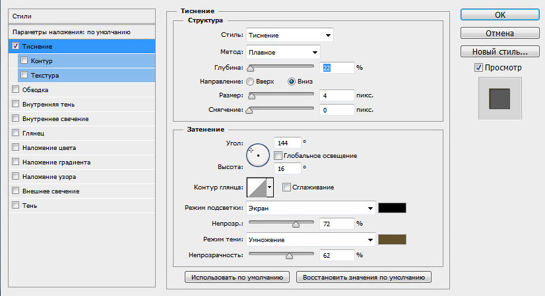
Task: Enable the Наложение цвета checkbox
Action: pyautogui.click(x=15, y=147)
